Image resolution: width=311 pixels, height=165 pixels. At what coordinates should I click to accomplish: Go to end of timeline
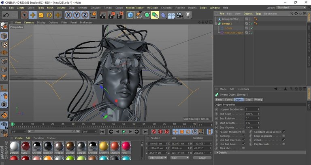(145, 132)
